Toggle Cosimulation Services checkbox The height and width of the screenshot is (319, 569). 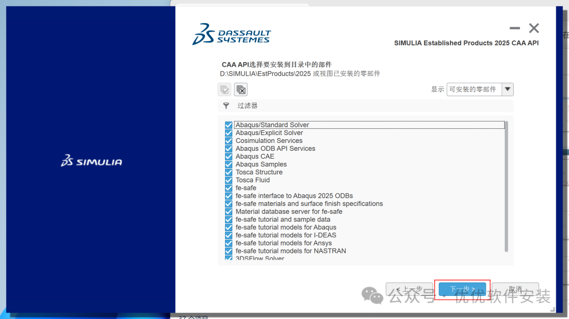(229, 141)
